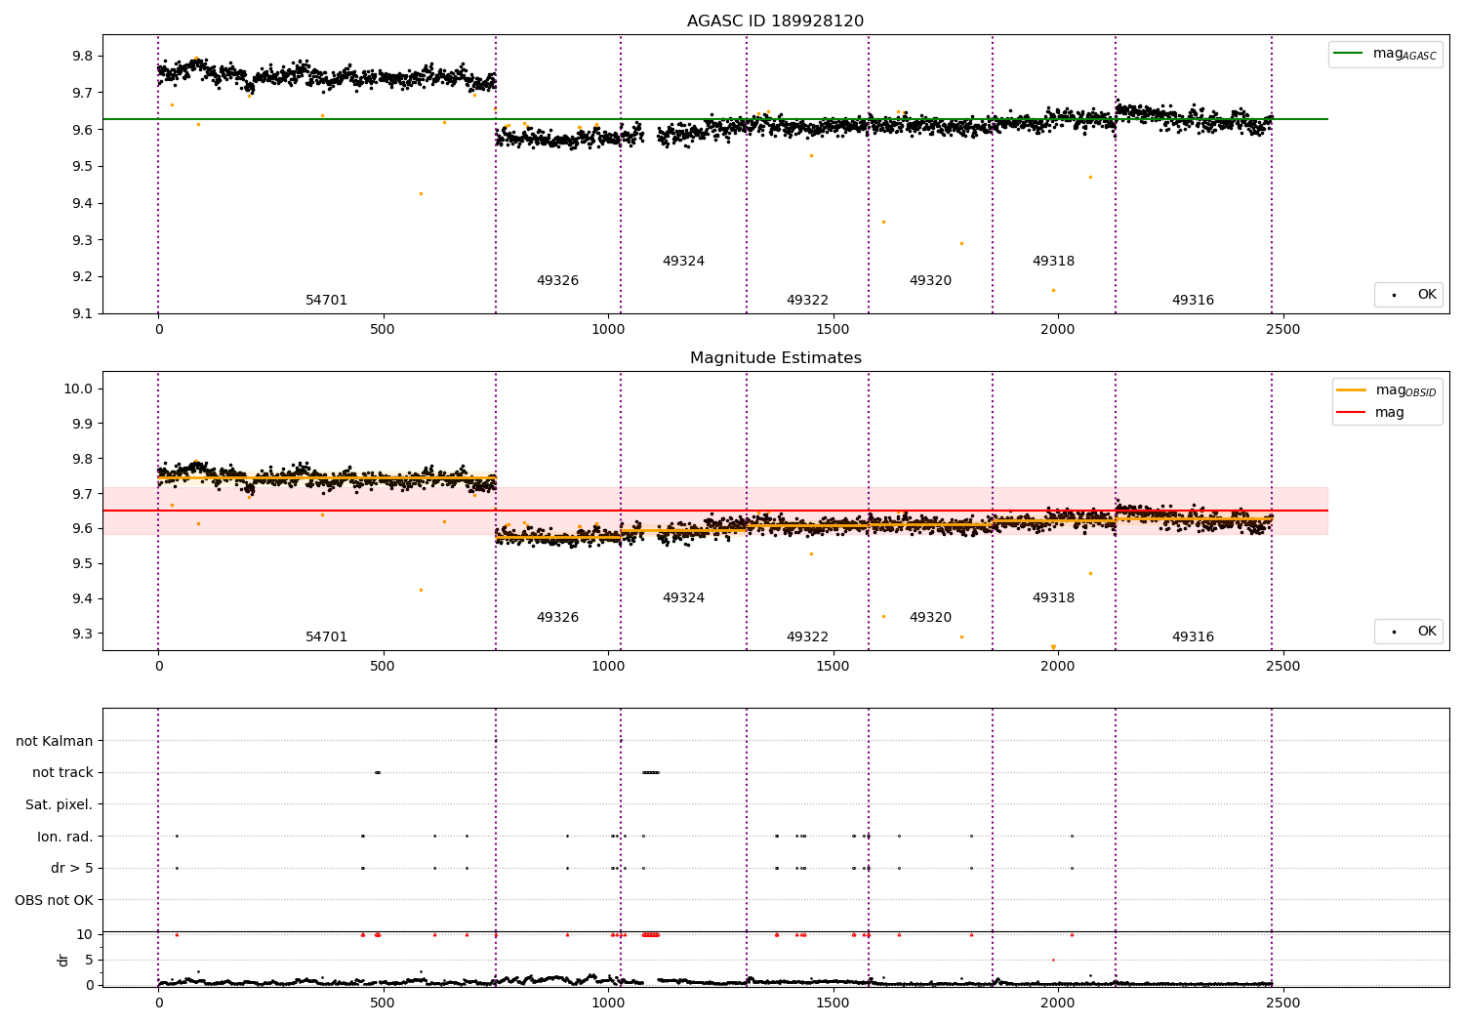This screenshot has height=1025, width=1464.
Task: Click obsid label 54701 in AGASC ID plot
Action: (326, 301)
